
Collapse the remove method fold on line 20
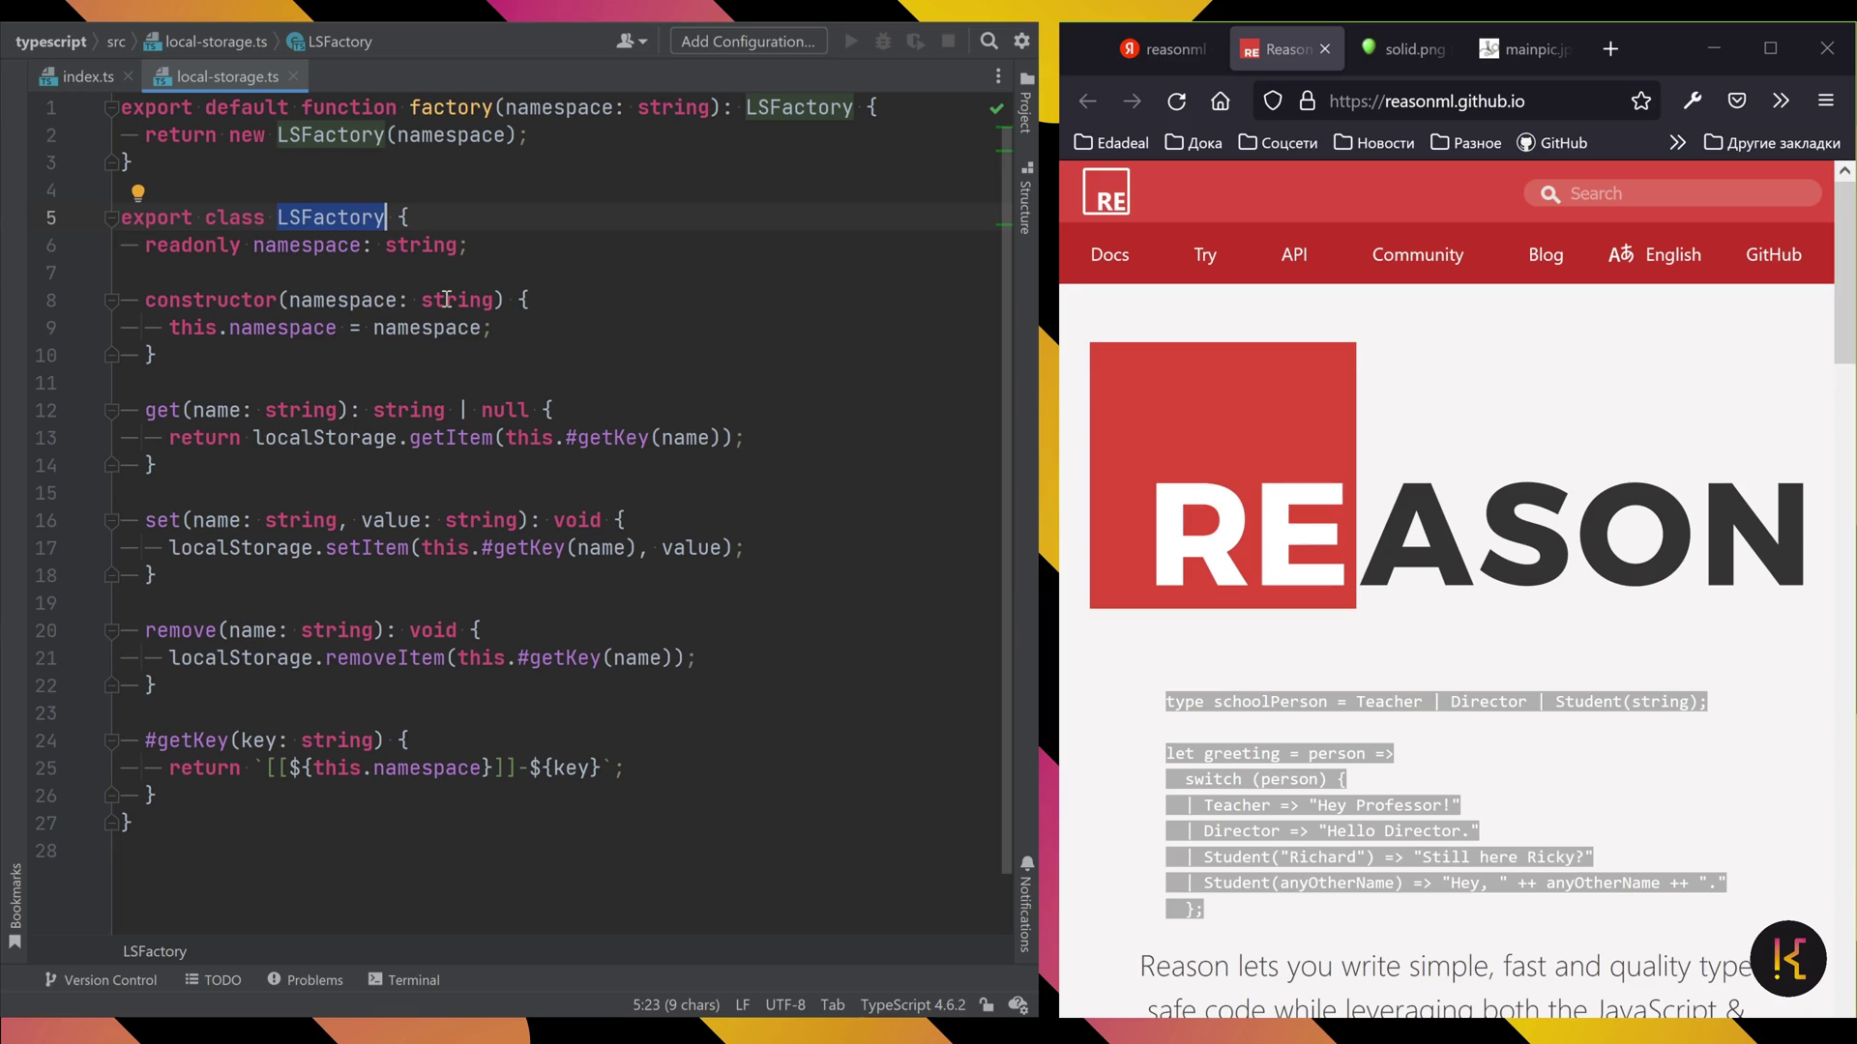111,630
